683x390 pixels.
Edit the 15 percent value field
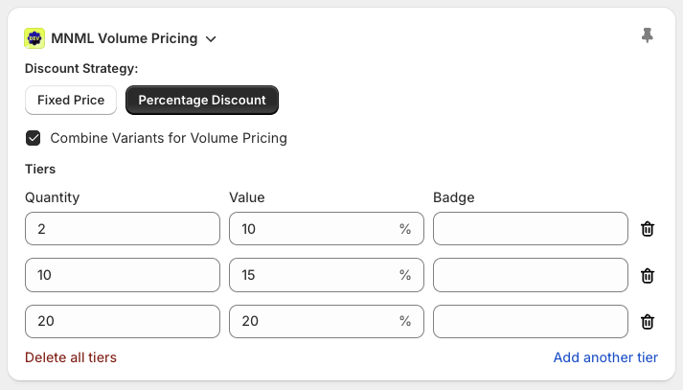(x=311, y=275)
